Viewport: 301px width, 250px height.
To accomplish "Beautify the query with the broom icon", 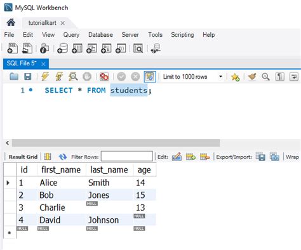I will pyautogui.click(x=251, y=77).
